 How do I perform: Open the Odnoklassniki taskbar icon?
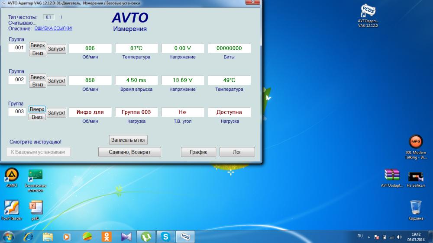point(107,237)
